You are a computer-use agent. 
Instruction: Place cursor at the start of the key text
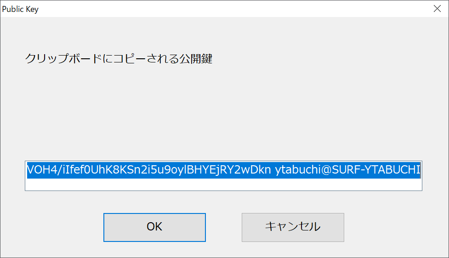pos(27,170)
